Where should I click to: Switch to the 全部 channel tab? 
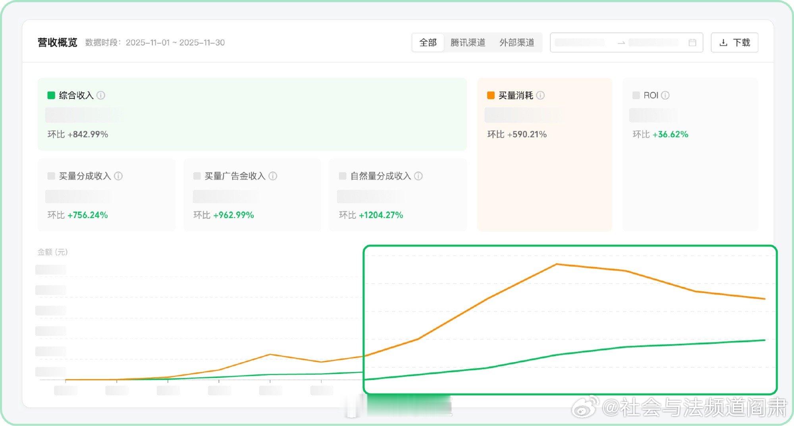tap(428, 42)
